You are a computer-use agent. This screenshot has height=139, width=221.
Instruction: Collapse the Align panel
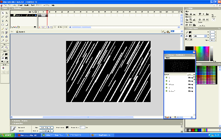tap(187, 9)
